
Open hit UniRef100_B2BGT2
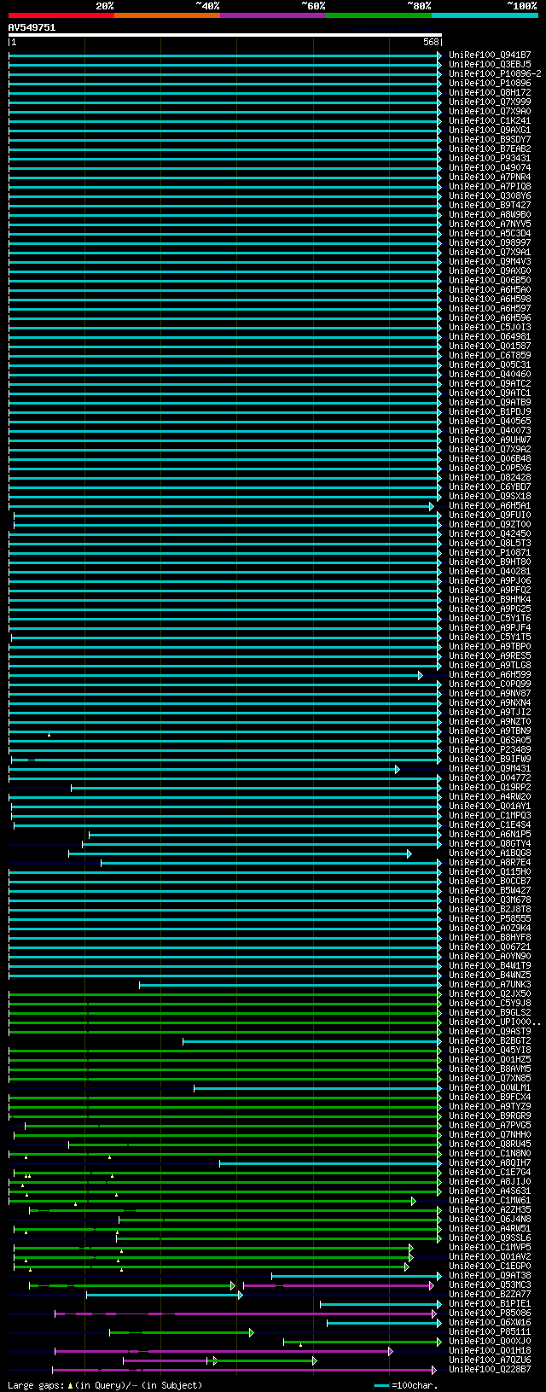click(x=490, y=1040)
